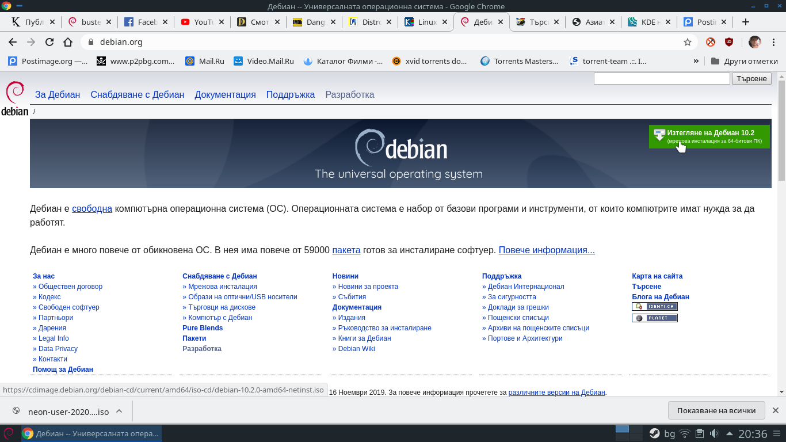Close the Debian tab

click(500, 22)
